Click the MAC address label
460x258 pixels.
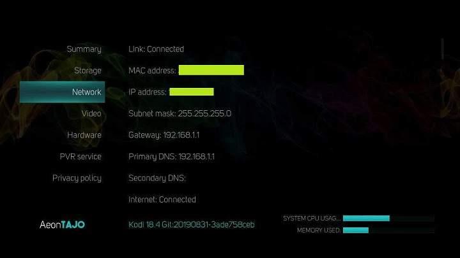pos(152,71)
